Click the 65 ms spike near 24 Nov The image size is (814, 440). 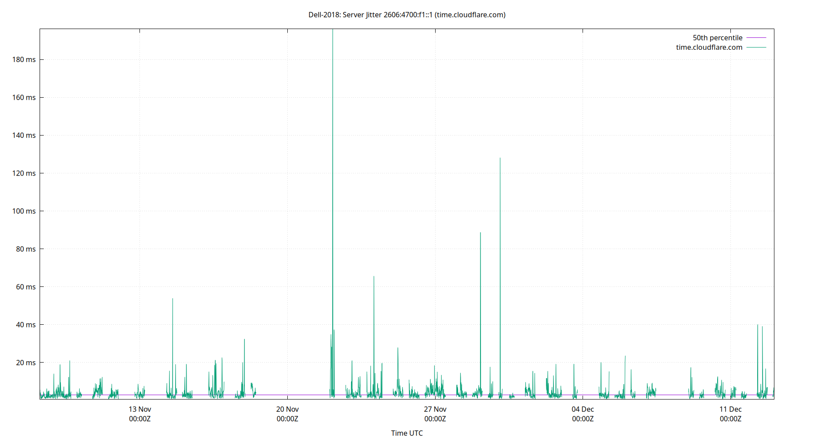tap(374, 277)
